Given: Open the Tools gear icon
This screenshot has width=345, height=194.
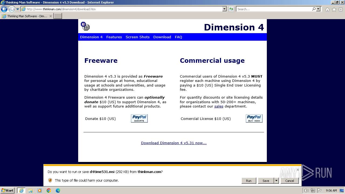Looking at the screenshot, I should pyautogui.click(x=341, y=9).
